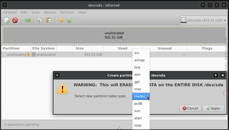The image size is (229, 130).
Task: Click the gray unallocated file system swatch
Action: click(34, 54)
